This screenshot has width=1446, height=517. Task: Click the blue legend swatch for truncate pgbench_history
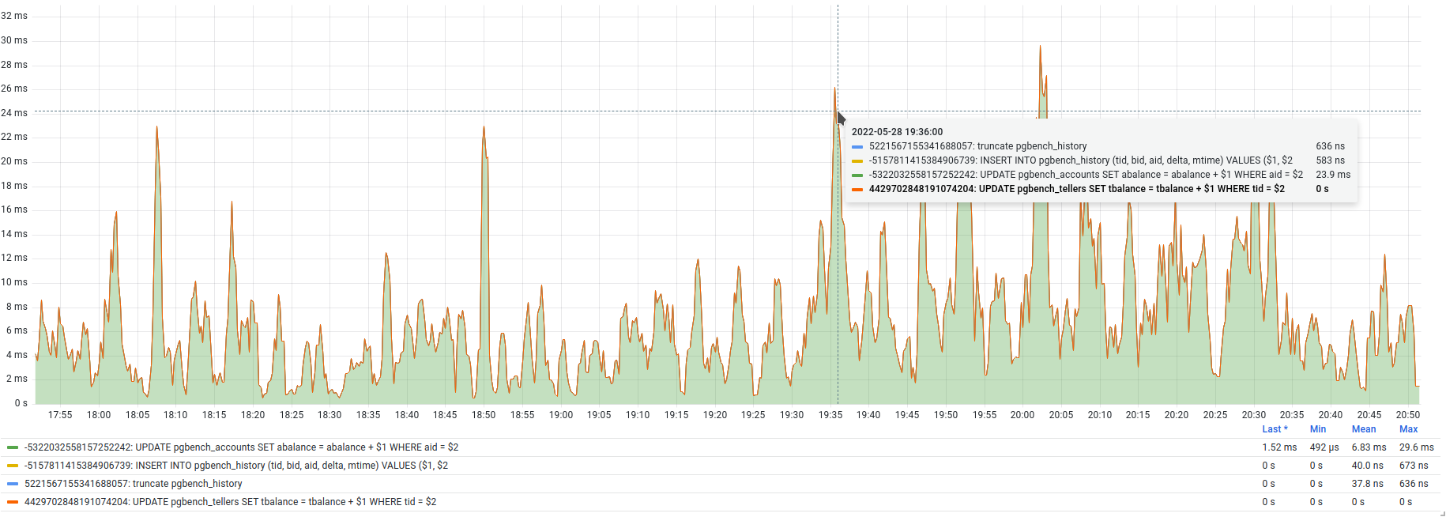coord(13,484)
